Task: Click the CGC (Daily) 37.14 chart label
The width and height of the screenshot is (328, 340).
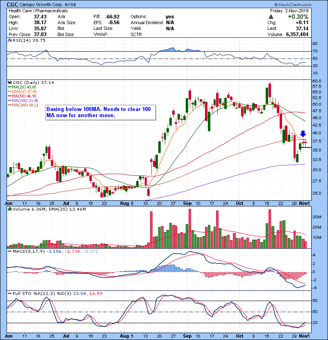Action: pyautogui.click(x=33, y=82)
